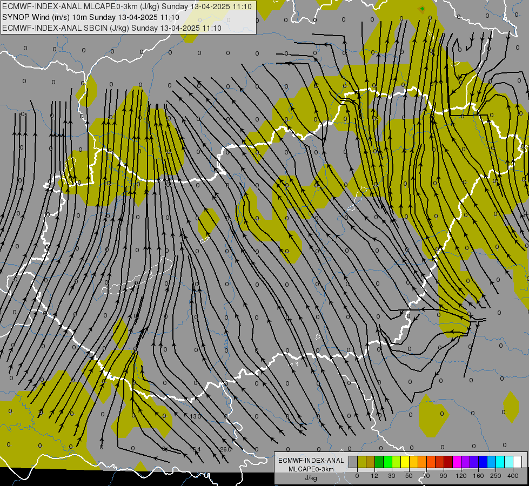Click the dark red swatch in legend
The width and height of the screenshot is (529, 486).
point(448,462)
